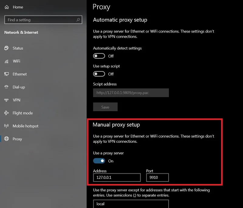
Task: Go to the Ethernet settings page
Action: coord(20,74)
